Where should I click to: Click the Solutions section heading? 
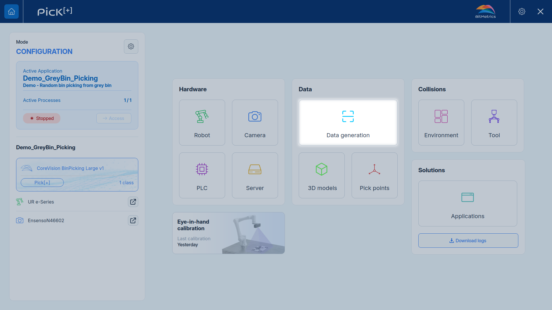(432, 170)
